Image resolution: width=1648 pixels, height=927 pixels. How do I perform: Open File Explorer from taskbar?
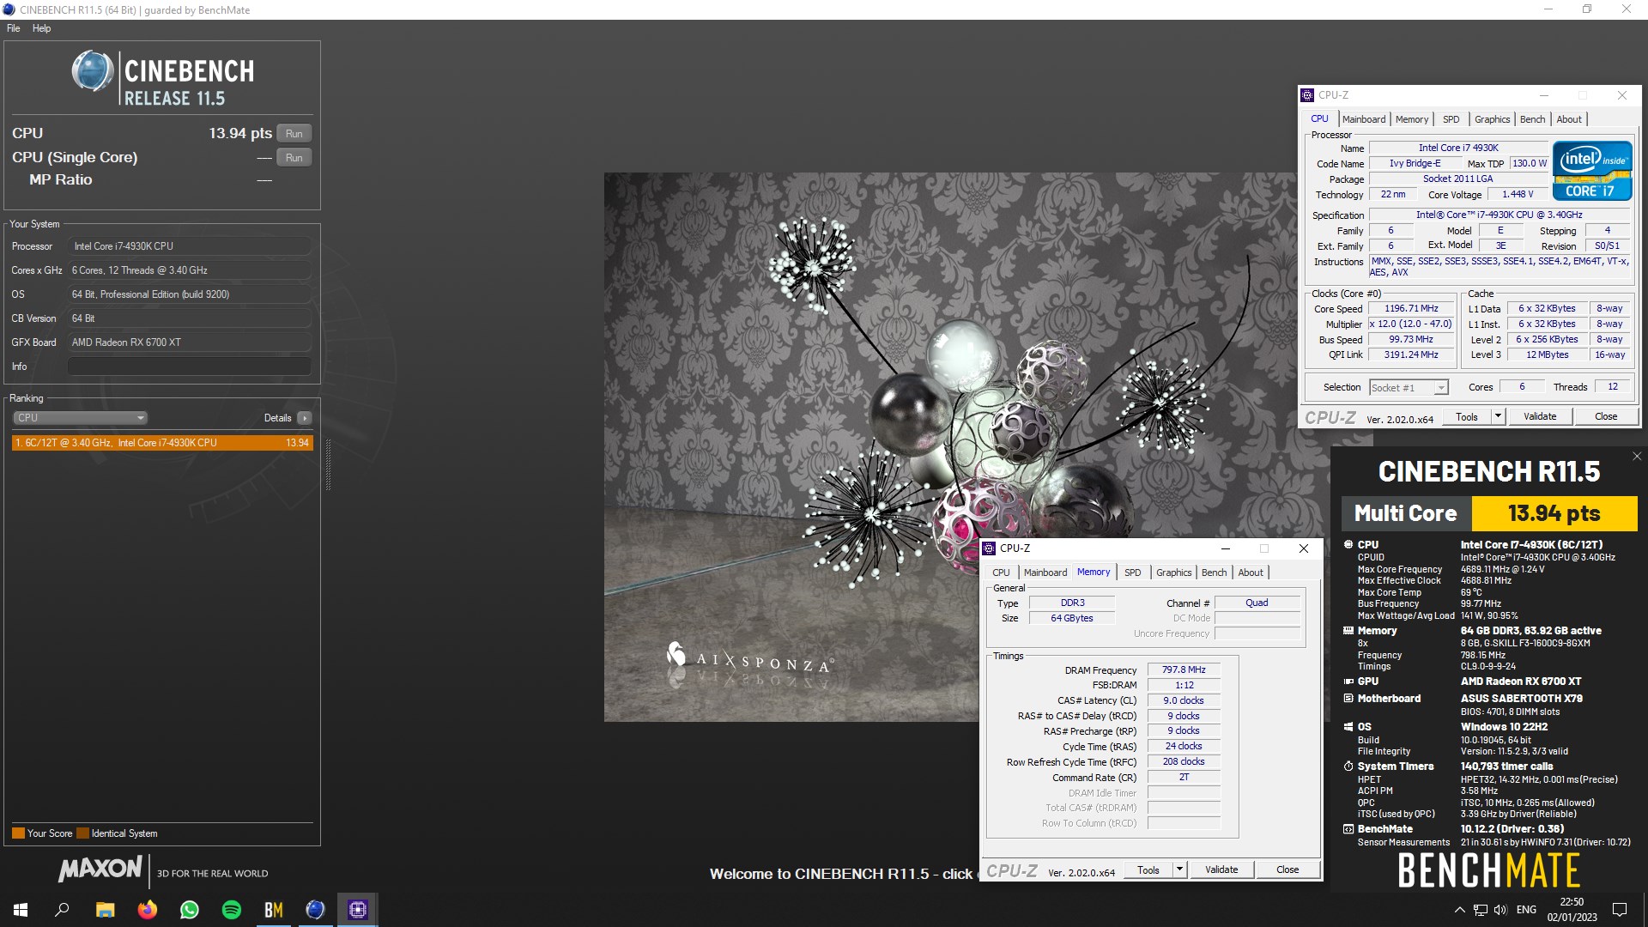coord(105,910)
